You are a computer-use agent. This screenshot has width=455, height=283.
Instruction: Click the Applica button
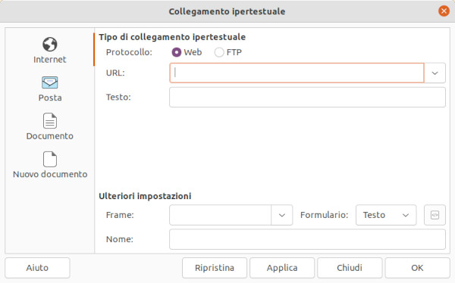click(x=282, y=268)
